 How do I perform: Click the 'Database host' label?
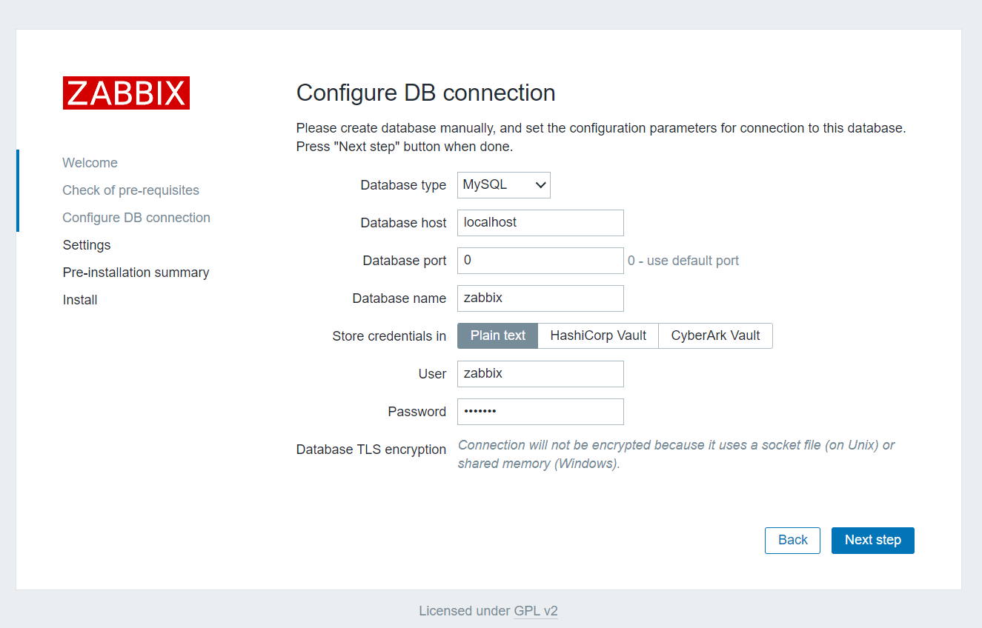pyautogui.click(x=403, y=223)
